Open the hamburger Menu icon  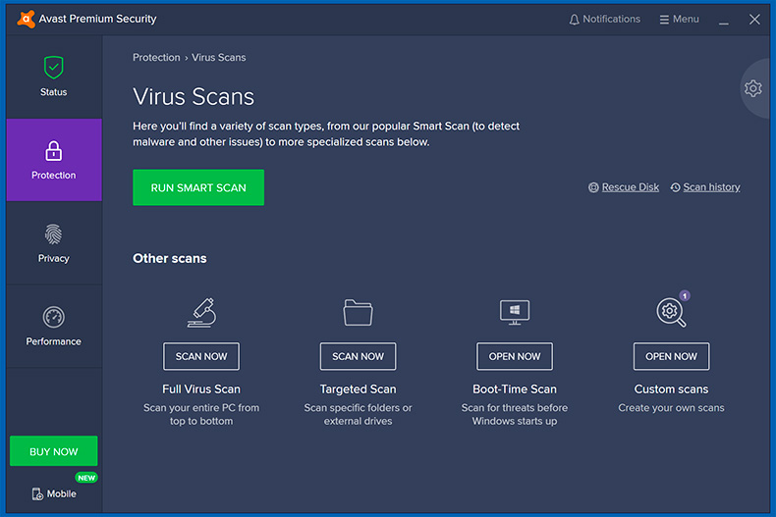pyautogui.click(x=664, y=20)
